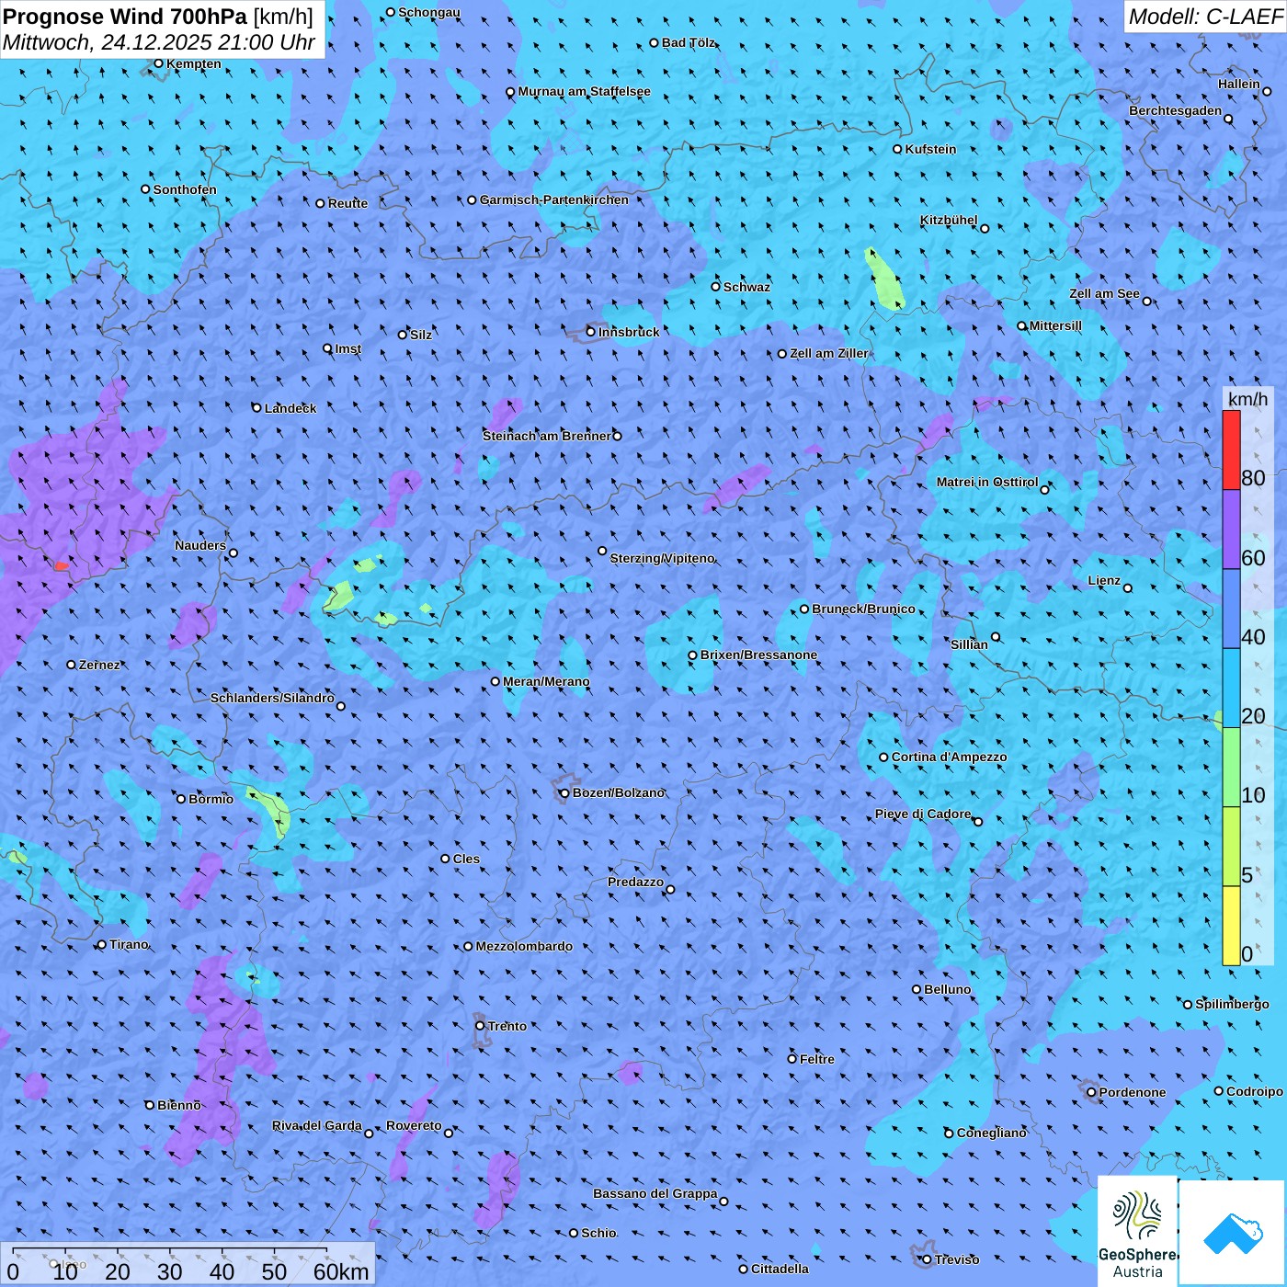This screenshot has width=1287, height=1287.
Task: Click the Sterzing/Vipiteno label
Action: (662, 558)
